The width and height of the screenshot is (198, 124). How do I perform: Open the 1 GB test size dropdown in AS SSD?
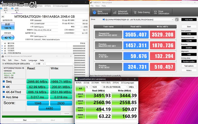click(x=40, y=64)
